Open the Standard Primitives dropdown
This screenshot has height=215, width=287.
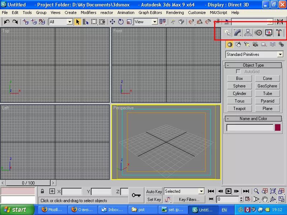pos(254,54)
